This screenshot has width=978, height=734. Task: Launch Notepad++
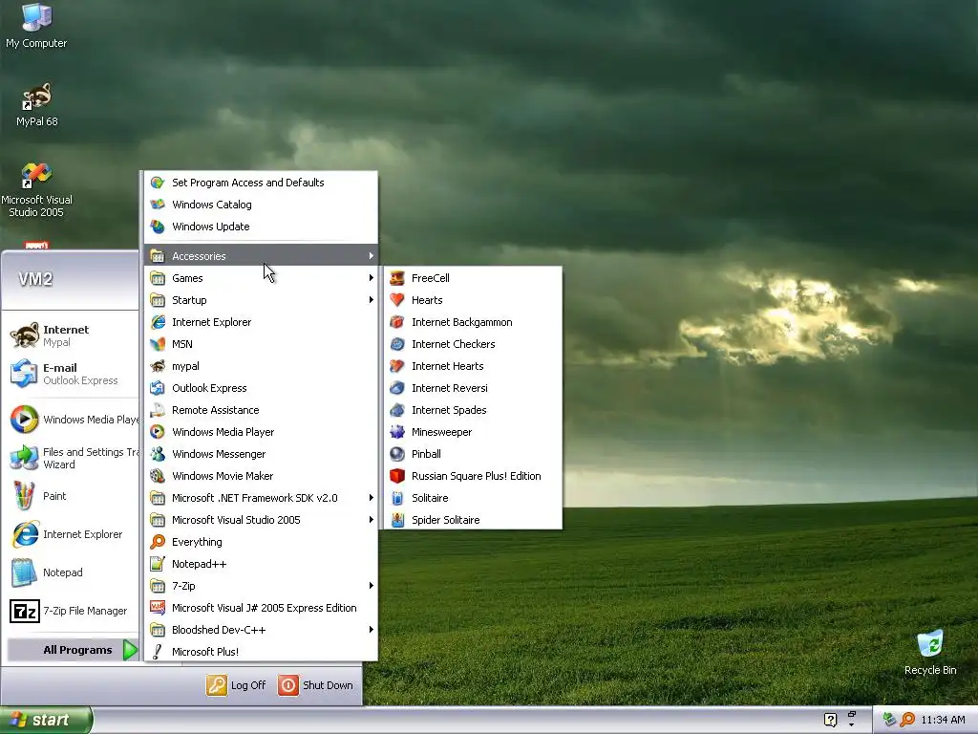(x=261, y=564)
